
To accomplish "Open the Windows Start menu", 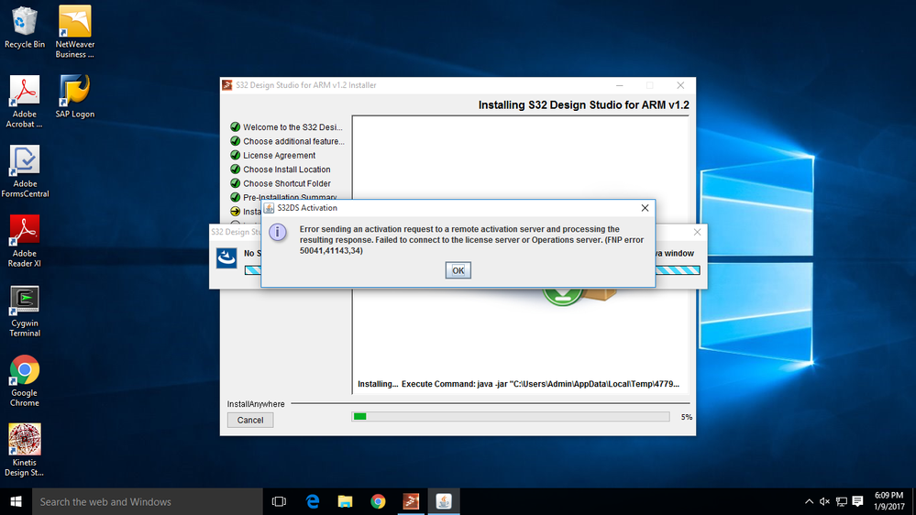I will click(x=16, y=501).
